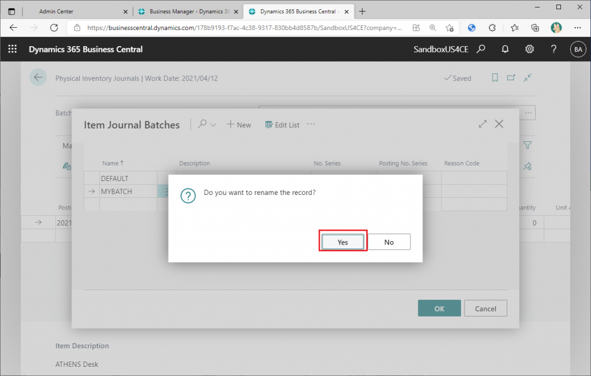This screenshot has height=376, width=591.
Task: Open the more options ellipsis beside Edit List
Action: coord(311,125)
